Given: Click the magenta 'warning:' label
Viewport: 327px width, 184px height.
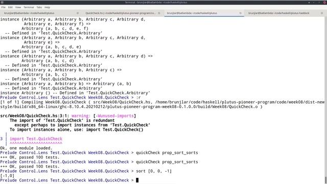Looking at the screenshot, I should tap(81, 116).
